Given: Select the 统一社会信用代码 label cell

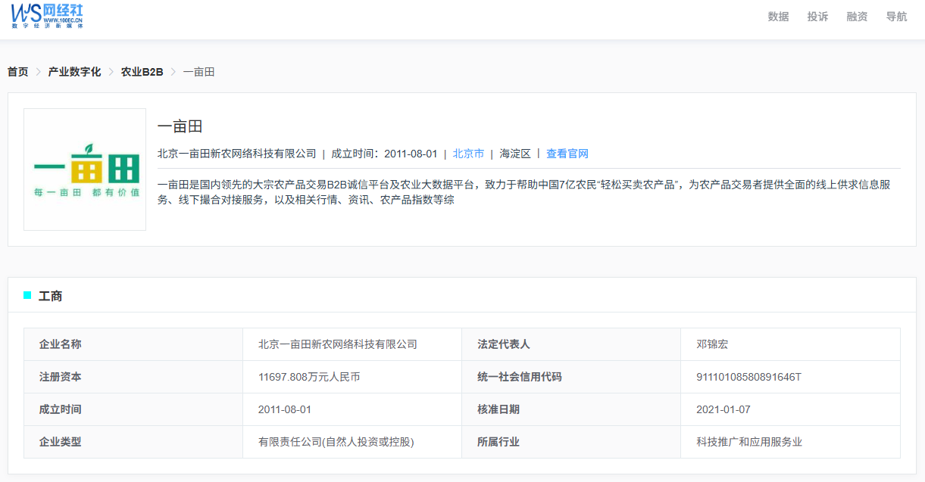Looking at the screenshot, I should [x=571, y=377].
